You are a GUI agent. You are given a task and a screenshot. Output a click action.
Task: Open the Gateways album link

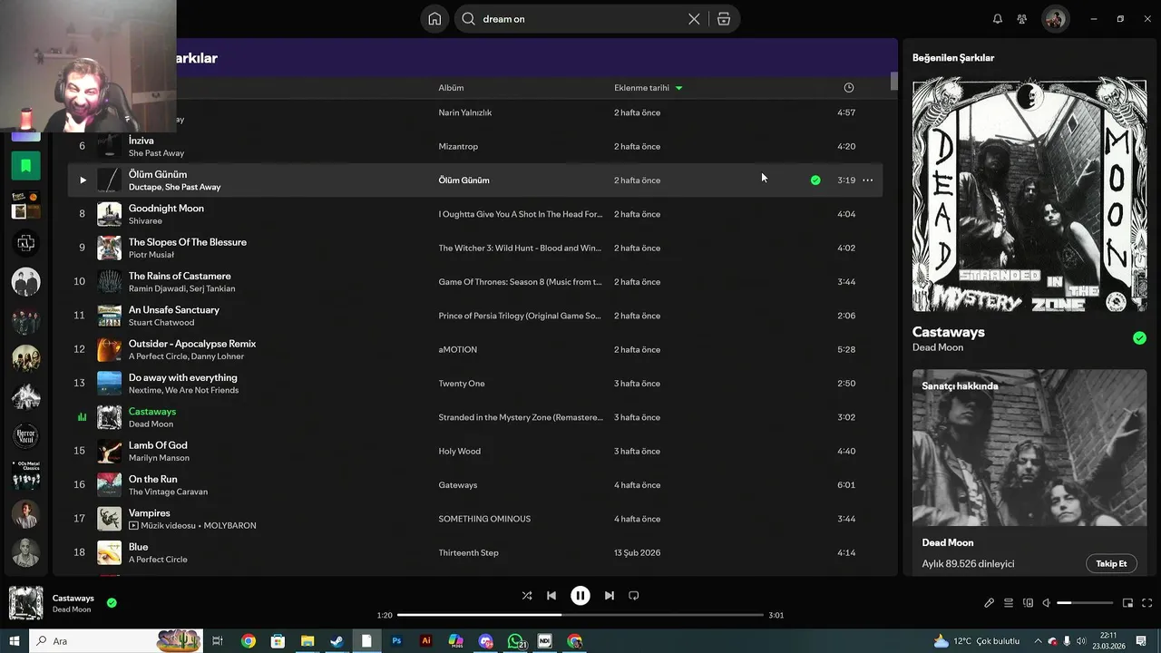coord(458,485)
